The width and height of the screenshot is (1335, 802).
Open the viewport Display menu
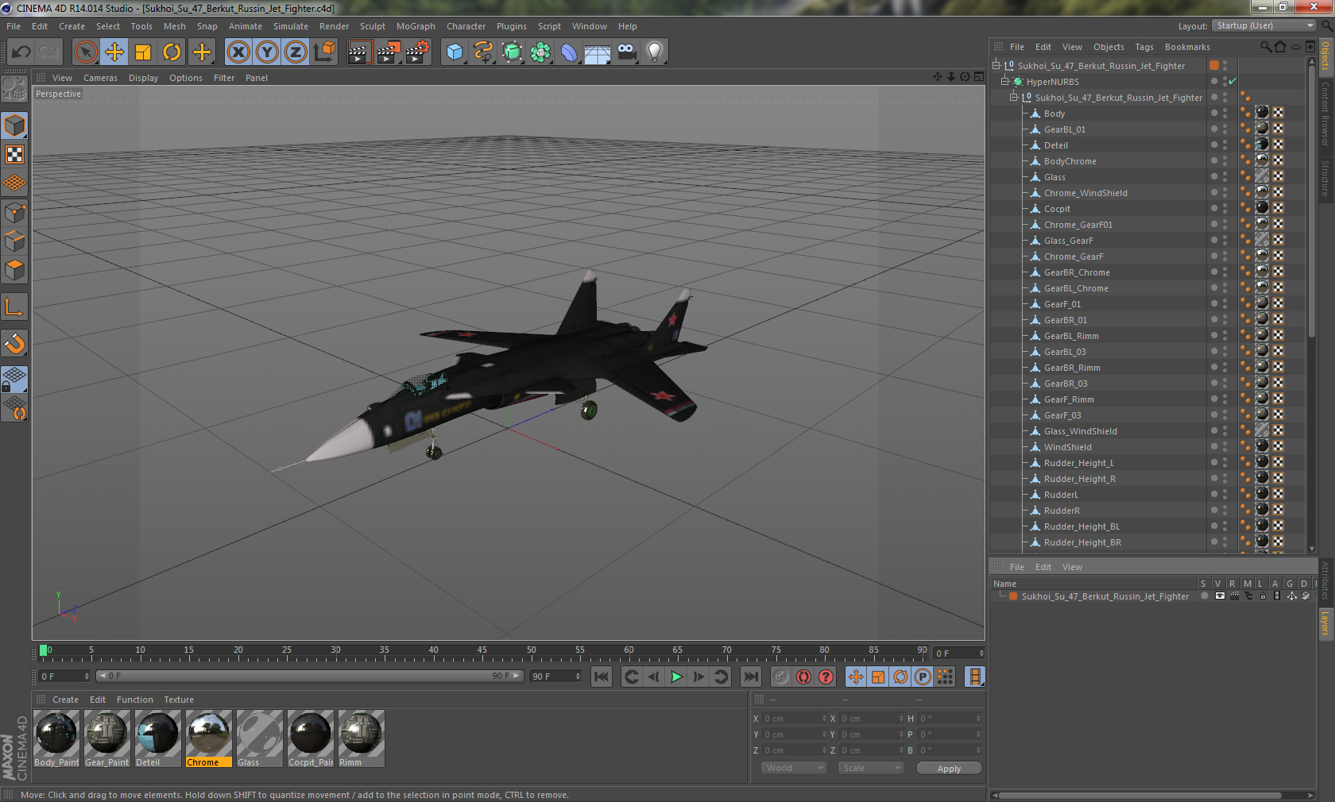click(143, 78)
